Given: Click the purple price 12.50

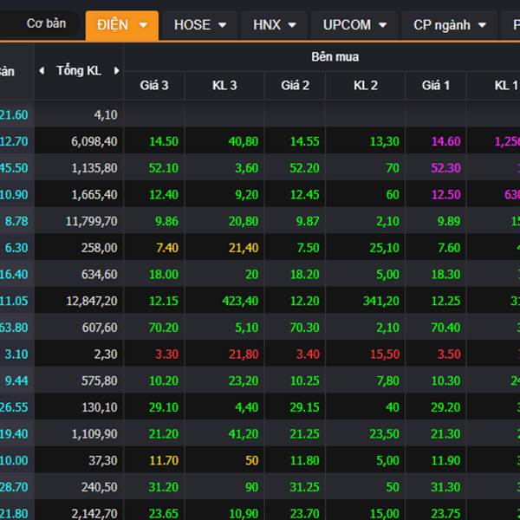Looking at the screenshot, I should pyautogui.click(x=445, y=195).
